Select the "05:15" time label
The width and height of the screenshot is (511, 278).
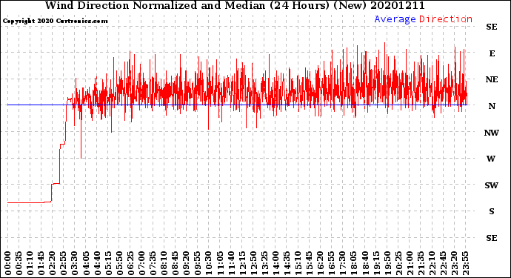[108, 263]
